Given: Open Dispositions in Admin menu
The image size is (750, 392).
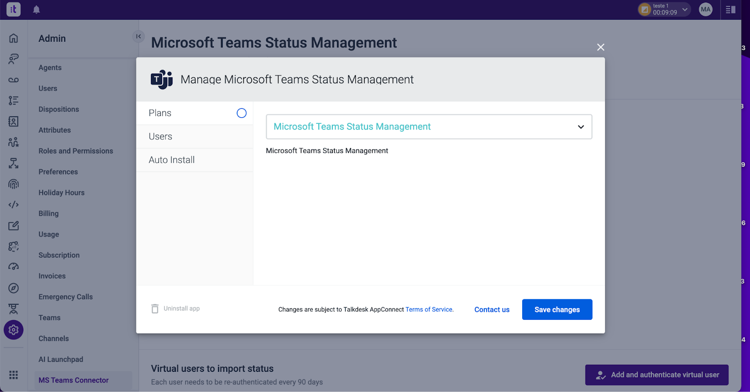Looking at the screenshot, I should tap(59, 109).
